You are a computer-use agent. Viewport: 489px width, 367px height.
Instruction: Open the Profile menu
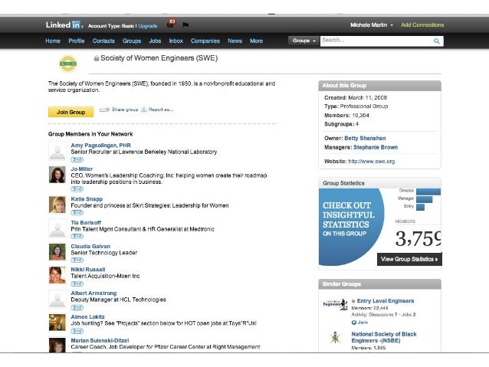click(77, 41)
